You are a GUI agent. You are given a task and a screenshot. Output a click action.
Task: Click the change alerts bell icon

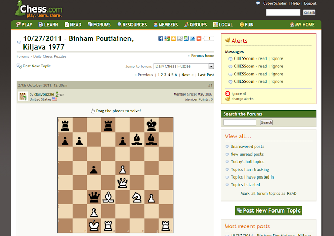point(228,99)
